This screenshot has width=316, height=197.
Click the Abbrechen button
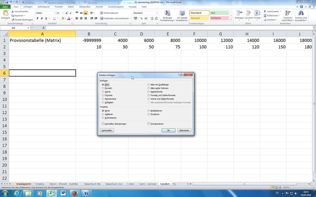[x=184, y=130]
